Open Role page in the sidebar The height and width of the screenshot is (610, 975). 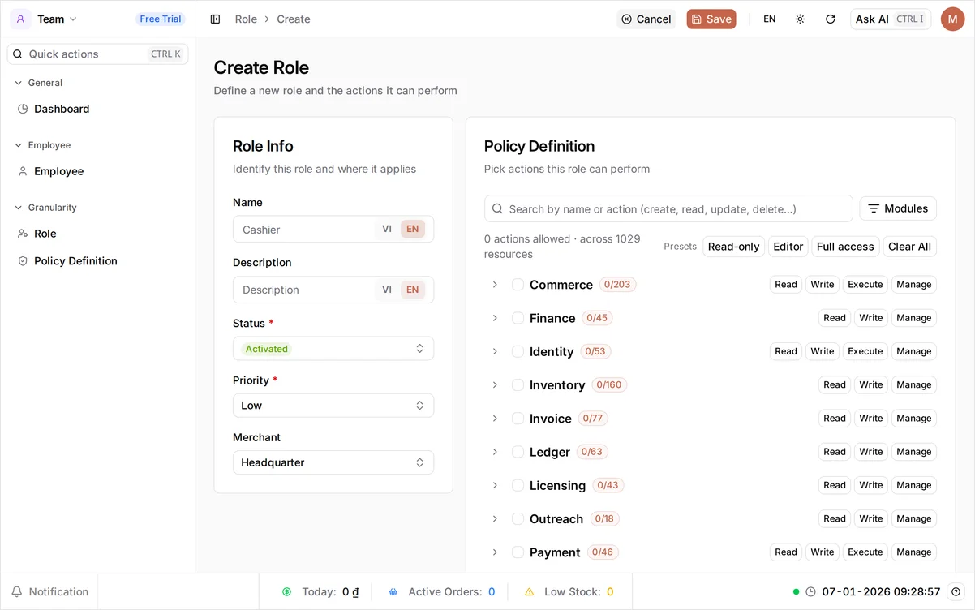(97, 234)
